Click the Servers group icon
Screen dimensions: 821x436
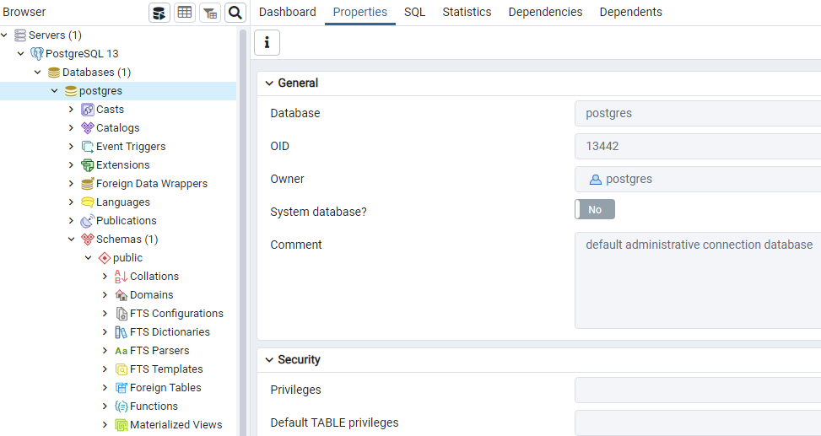coord(20,35)
